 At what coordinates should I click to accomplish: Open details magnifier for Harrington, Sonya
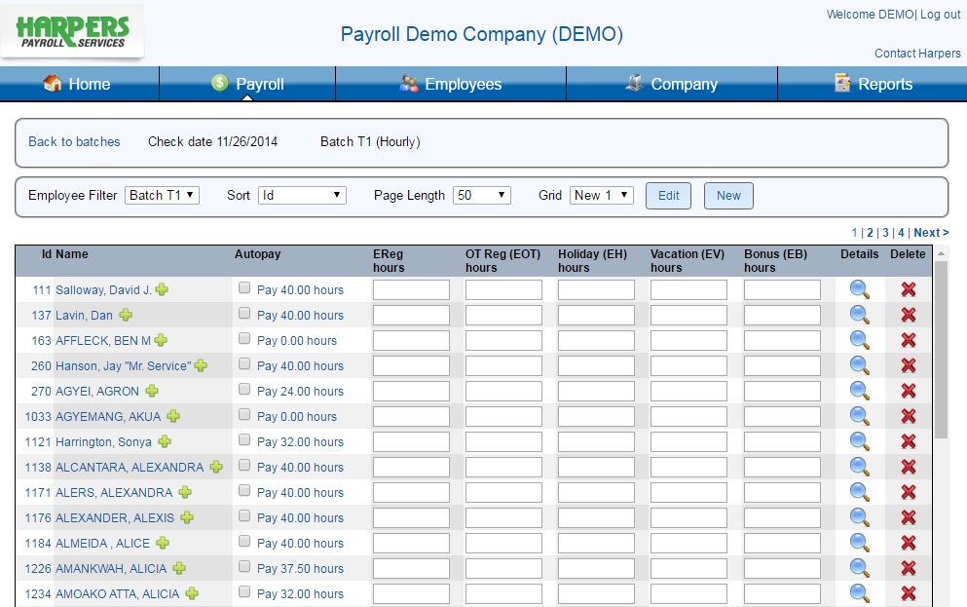pos(859,441)
